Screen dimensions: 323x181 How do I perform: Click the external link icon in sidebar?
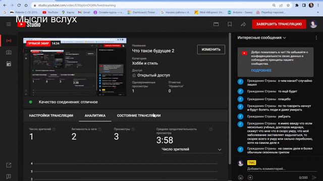coord(9,165)
